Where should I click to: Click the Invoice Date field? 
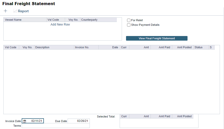[35, 121]
